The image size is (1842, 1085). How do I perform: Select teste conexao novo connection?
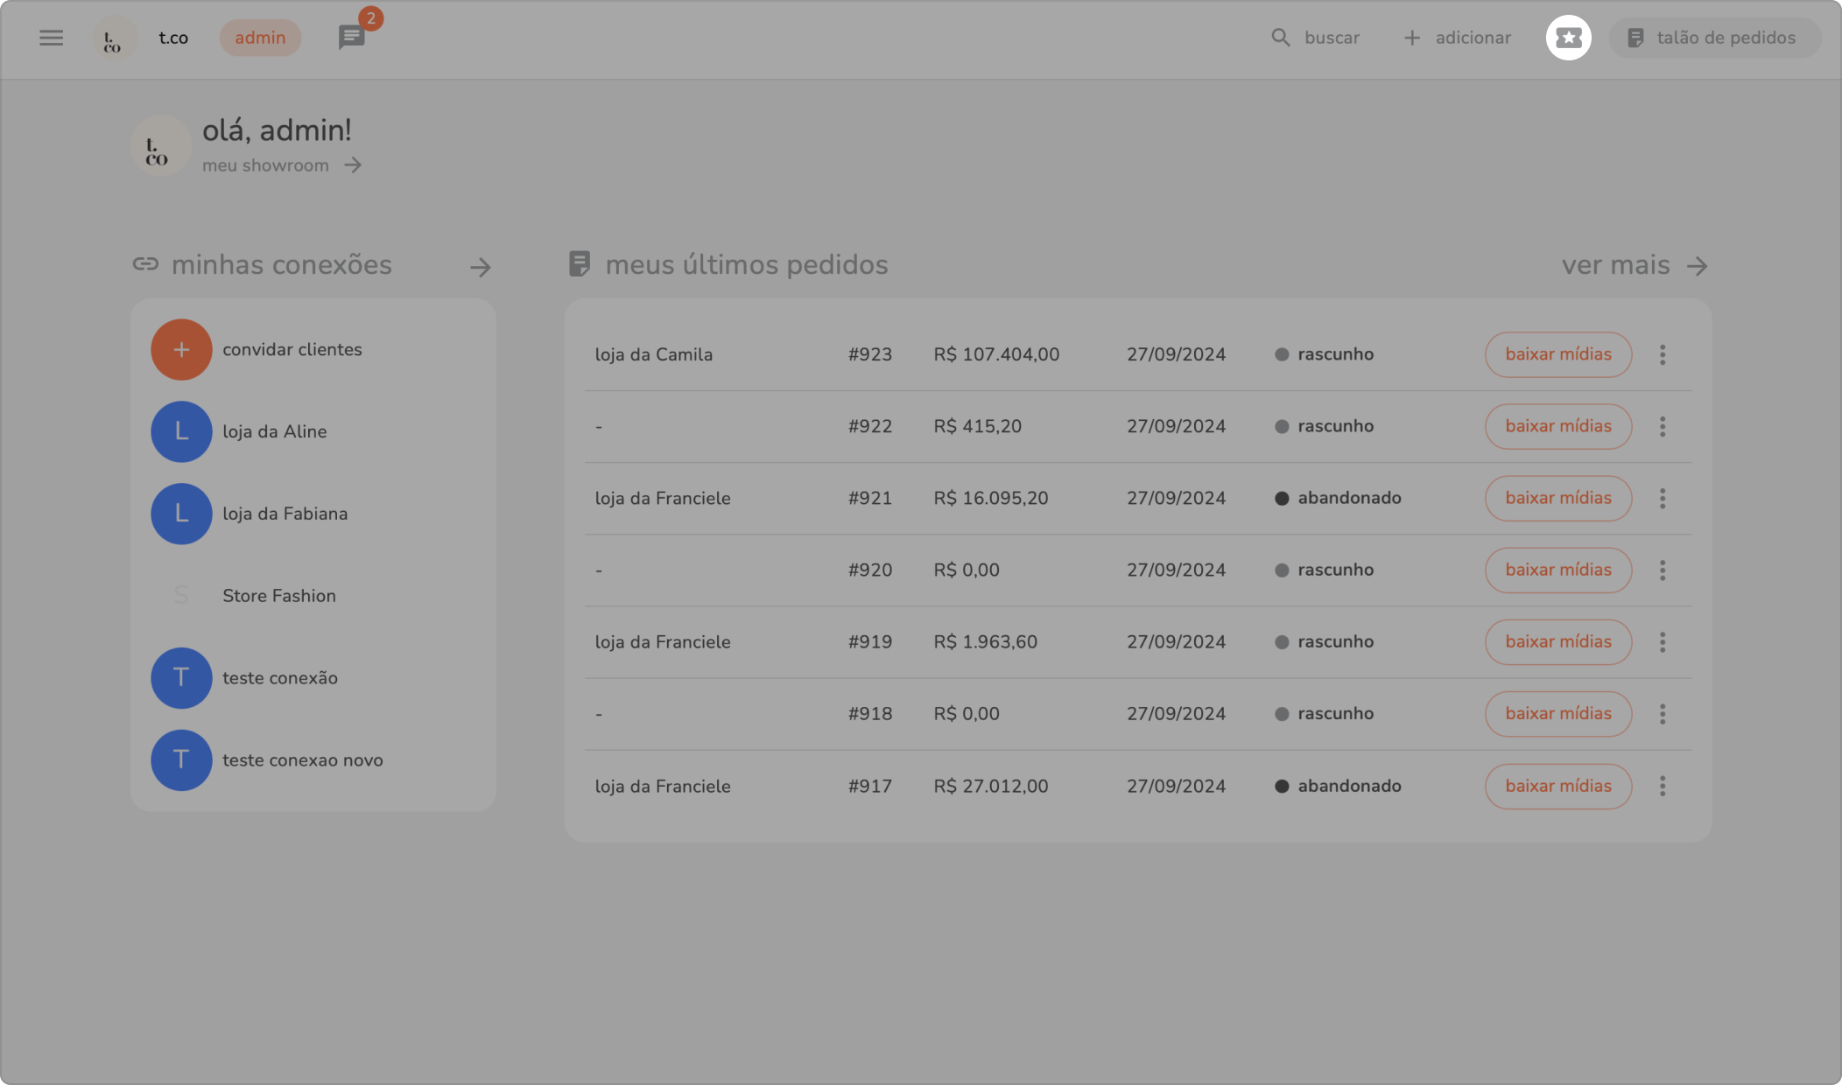[x=302, y=760]
